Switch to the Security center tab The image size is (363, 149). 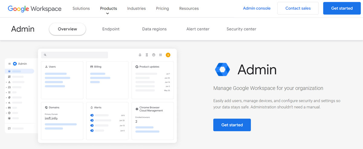tap(241, 29)
